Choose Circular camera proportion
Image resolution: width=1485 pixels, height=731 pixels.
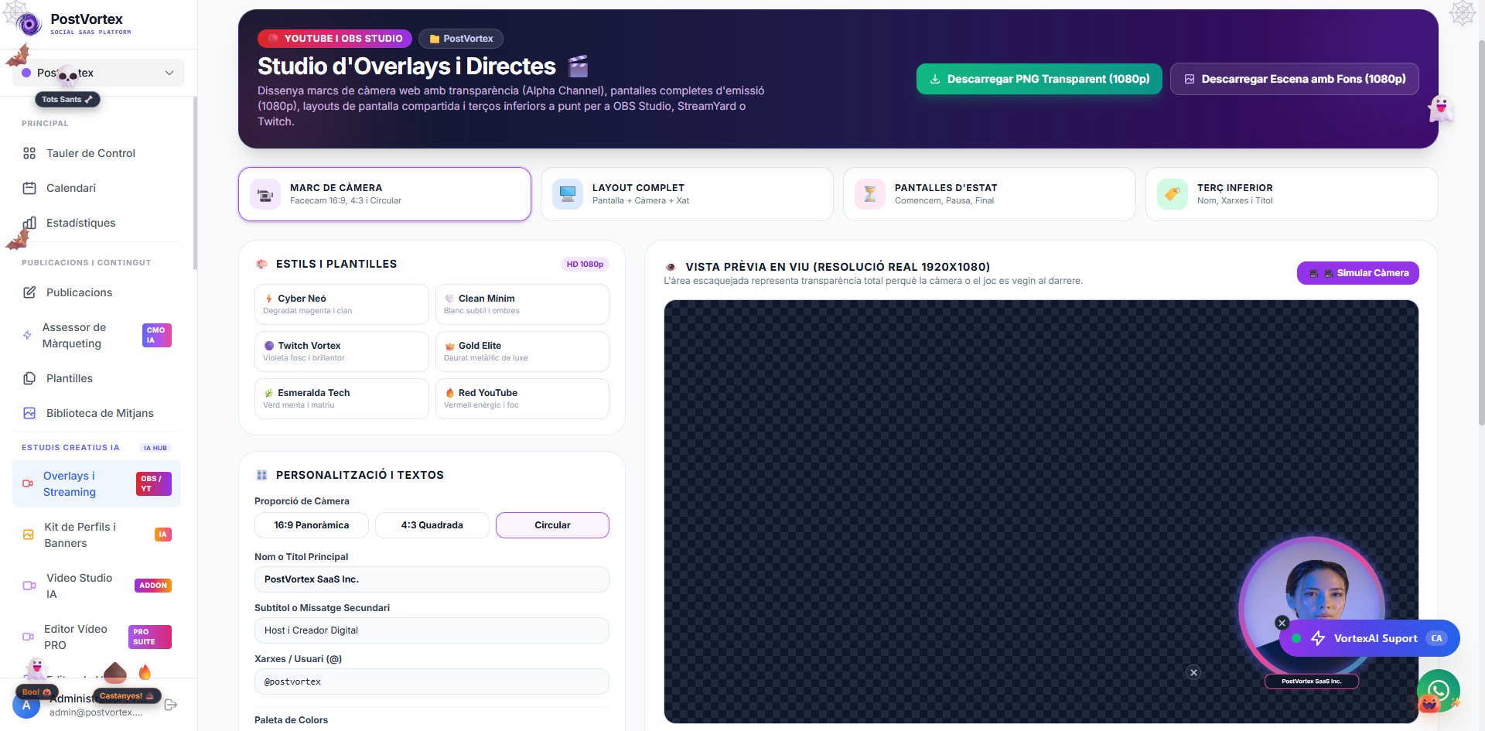tap(552, 525)
